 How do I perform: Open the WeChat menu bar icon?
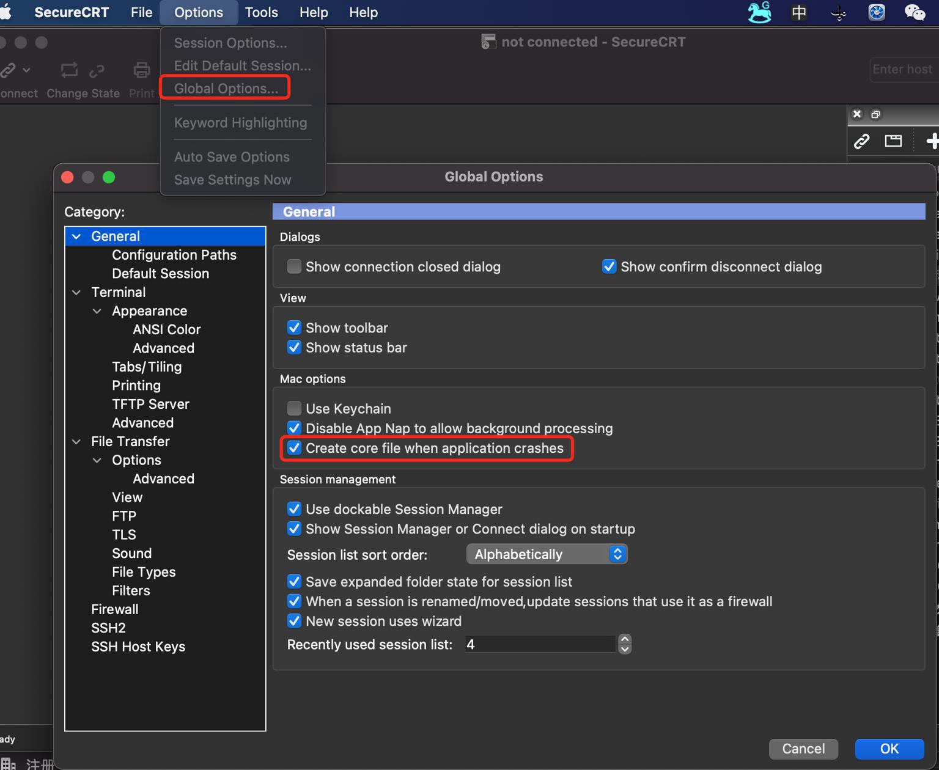click(x=915, y=12)
